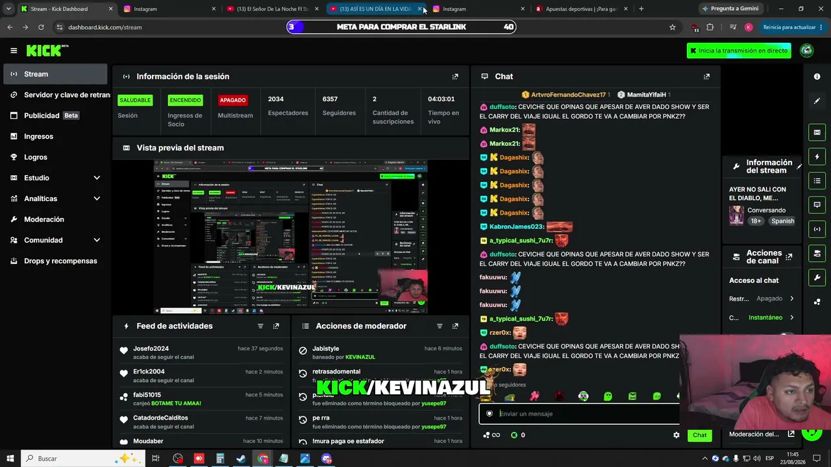Open the hamburger menu beside Kick logo
The image size is (831, 467).
(x=14, y=51)
